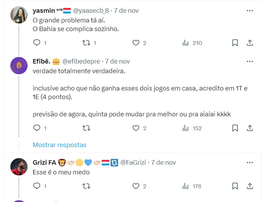
Task: Open more options on yasmin's tweet
Action: [250, 11]
